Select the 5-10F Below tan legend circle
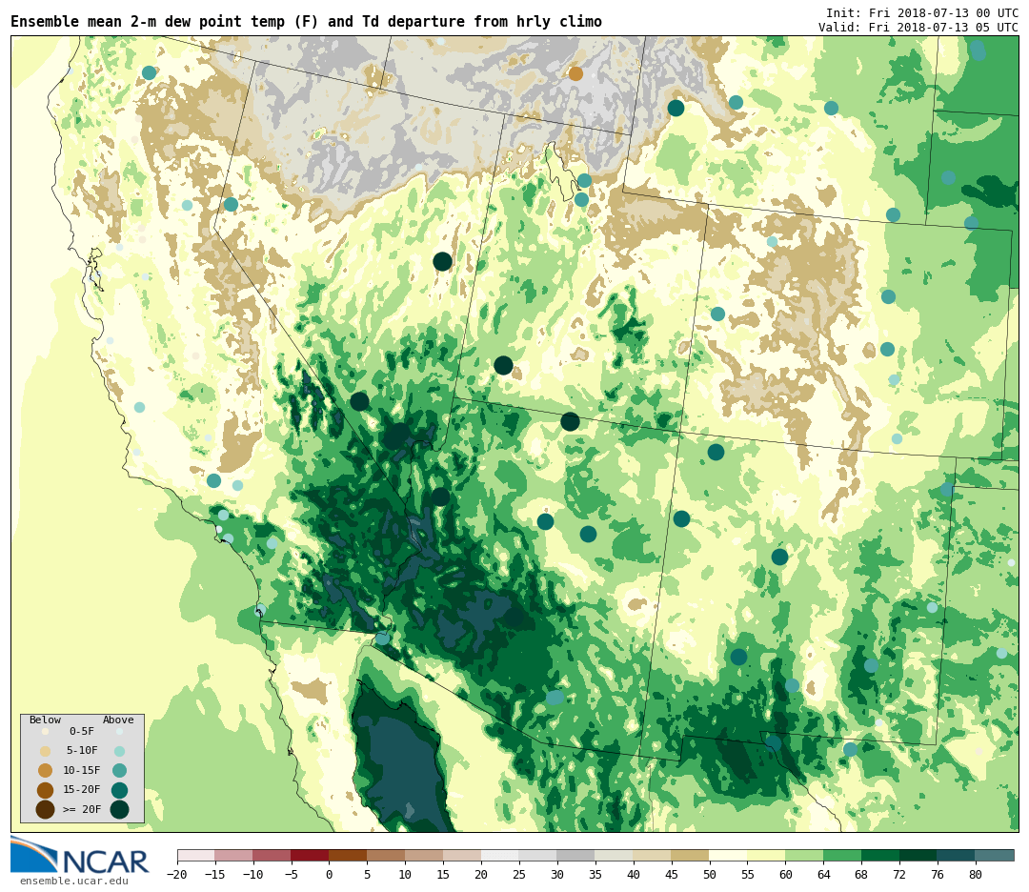Viewport: 1029px width, 892px height. click(45, 751)
